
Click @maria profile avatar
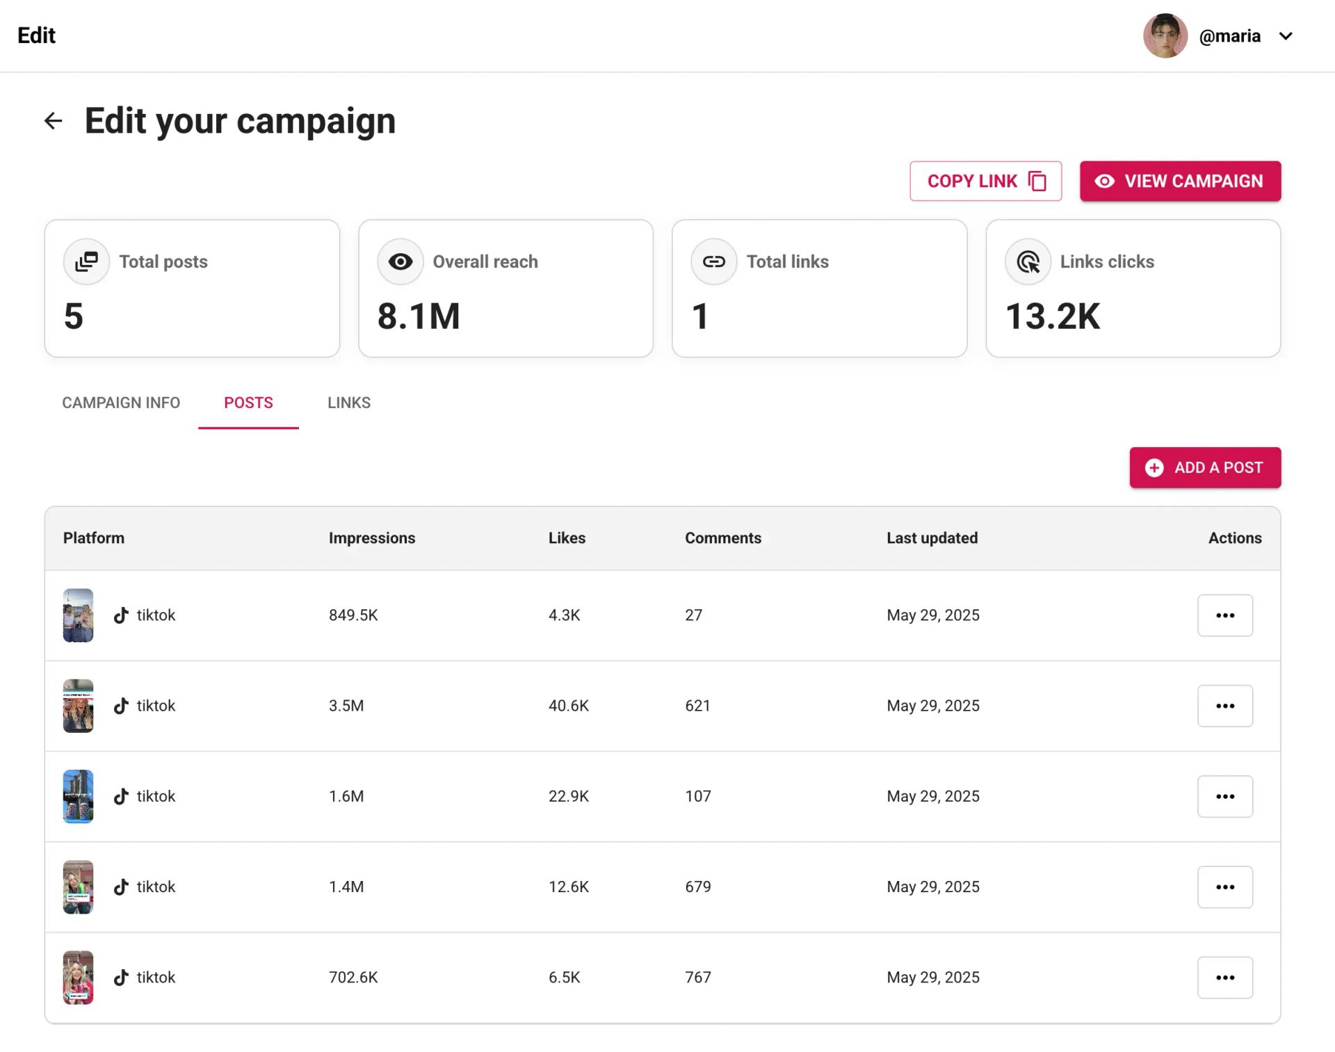(x=1165, y=35)
